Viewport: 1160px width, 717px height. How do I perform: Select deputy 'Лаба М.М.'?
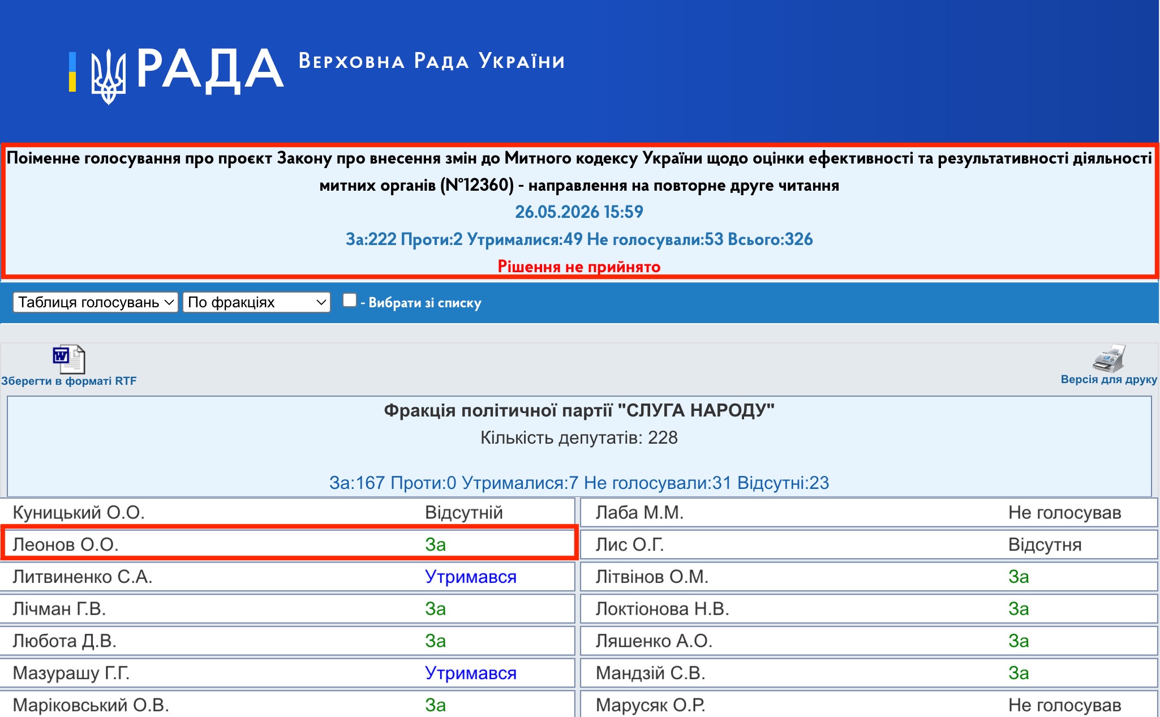(639, 512)
